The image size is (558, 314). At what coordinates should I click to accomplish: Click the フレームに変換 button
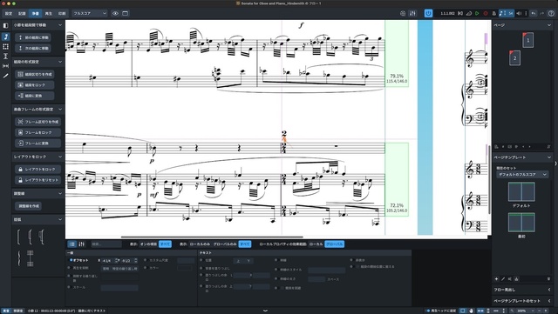(37, 144)
